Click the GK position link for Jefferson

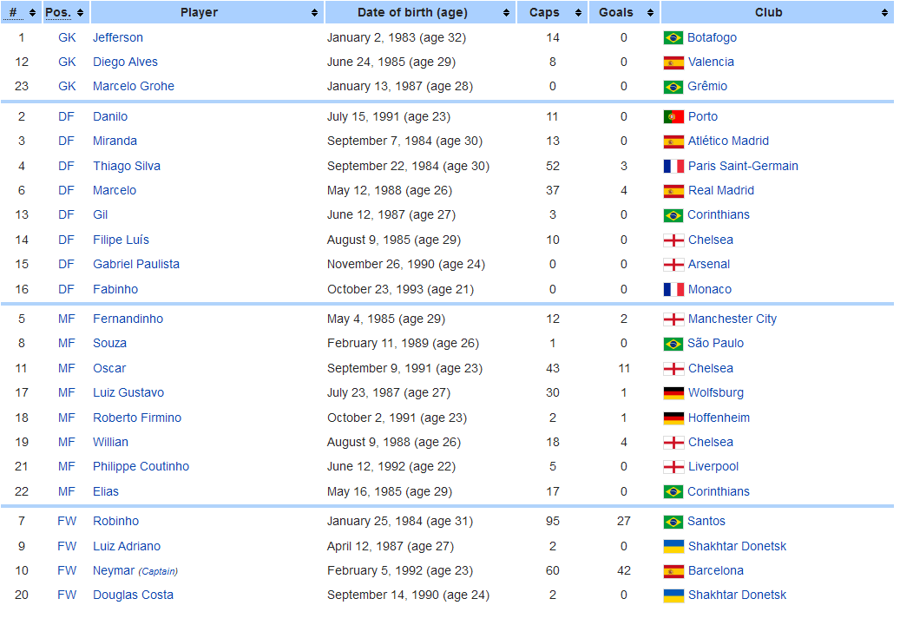(x=67, y=38)
